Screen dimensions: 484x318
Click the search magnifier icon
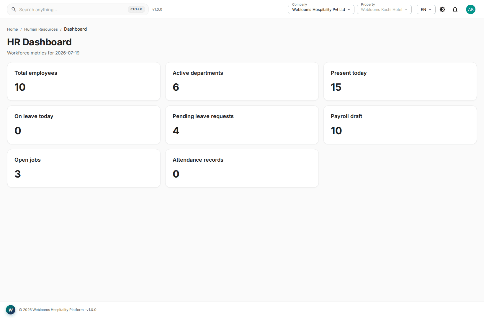tap(14, 9)
